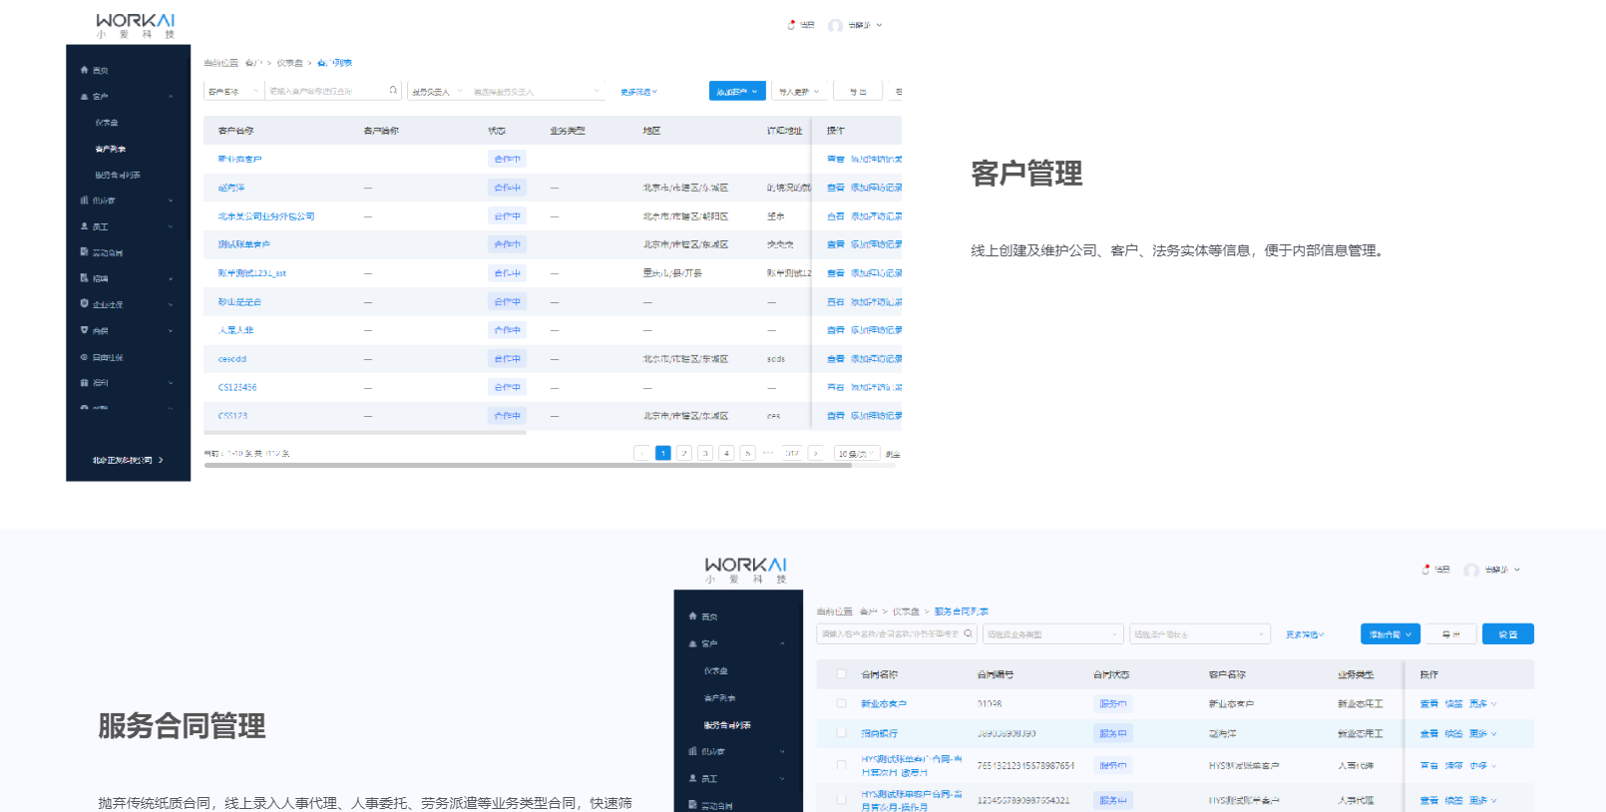Select 客户列表 in the customer list sidebar
This screenshot has height=812, width=1606.
(x=111, y=149)
